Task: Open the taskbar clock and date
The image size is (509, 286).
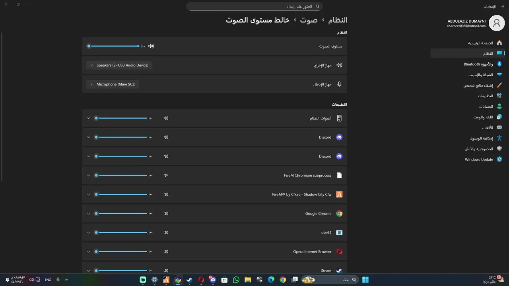Action: [17, 280]
